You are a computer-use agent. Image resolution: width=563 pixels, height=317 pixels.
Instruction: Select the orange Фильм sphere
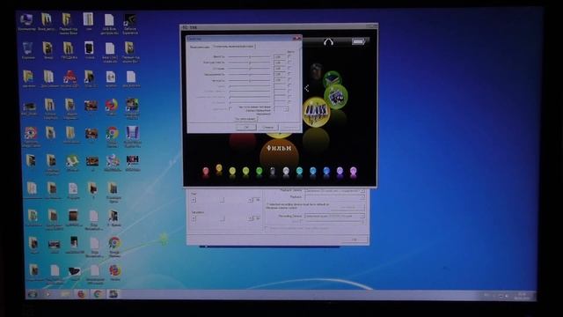pos(279,154)
